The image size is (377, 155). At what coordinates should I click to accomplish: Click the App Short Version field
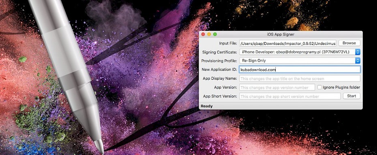pos(290,96)
